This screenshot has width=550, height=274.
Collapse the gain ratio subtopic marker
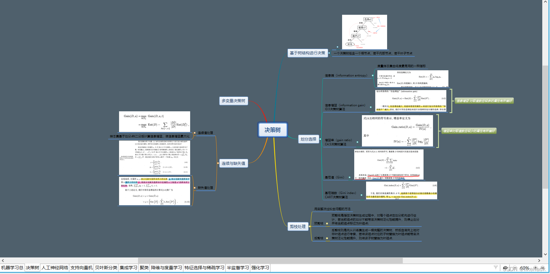click(x=357, y=142)
